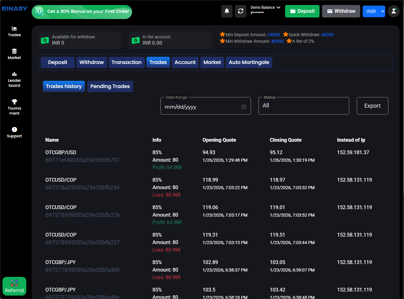The image size is (404, 299).
Task: Click the A fee of 2% label
Action: click(303, 41)
